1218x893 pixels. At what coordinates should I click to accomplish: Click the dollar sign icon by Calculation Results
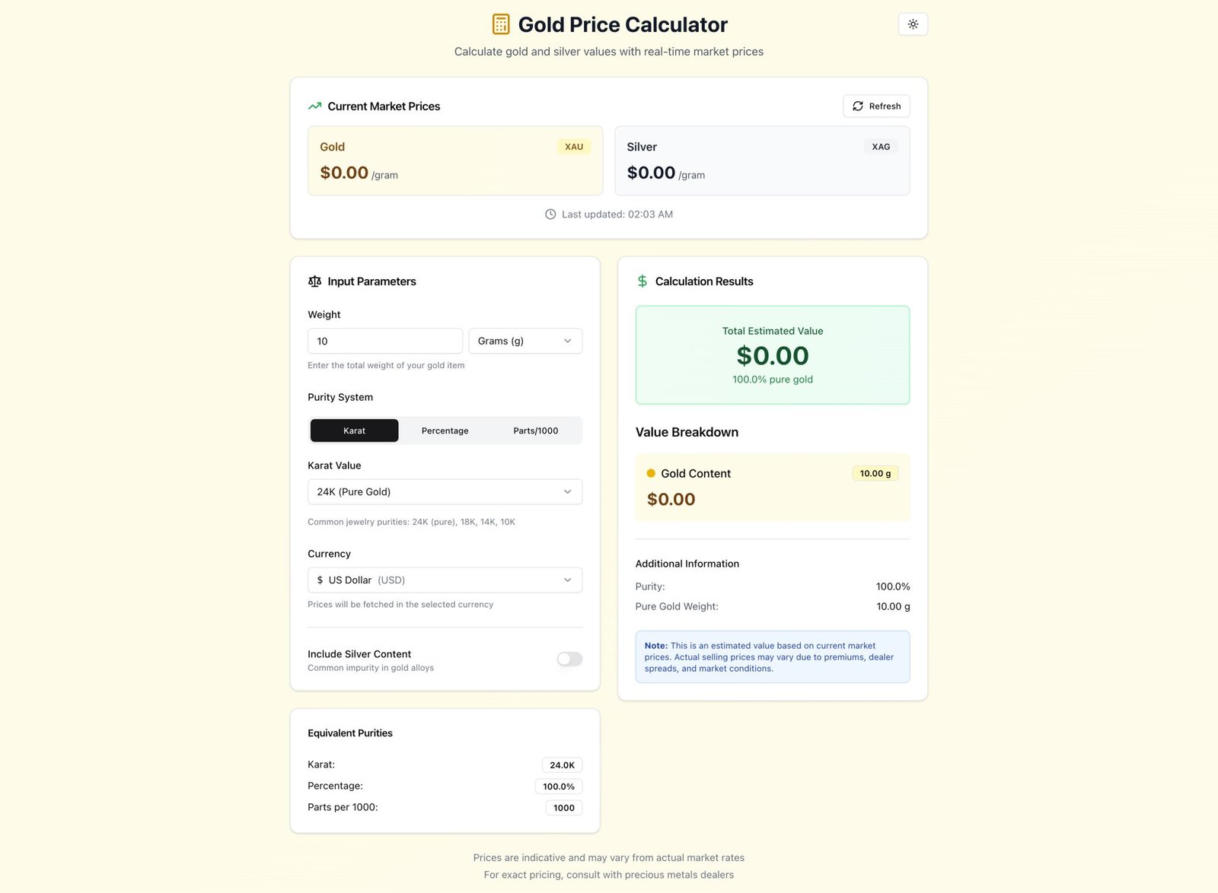[642, 281]
